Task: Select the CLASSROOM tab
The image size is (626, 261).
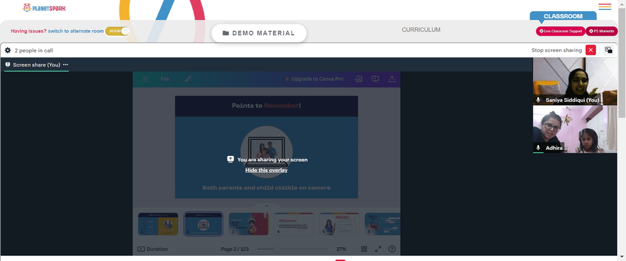Action: coord(563,16)
